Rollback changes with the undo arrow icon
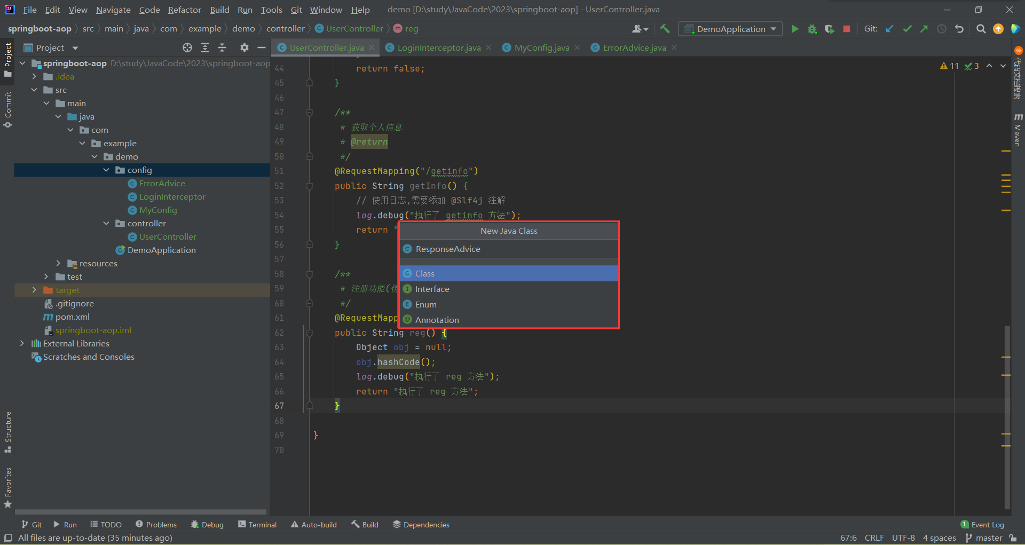 point(959,29)
